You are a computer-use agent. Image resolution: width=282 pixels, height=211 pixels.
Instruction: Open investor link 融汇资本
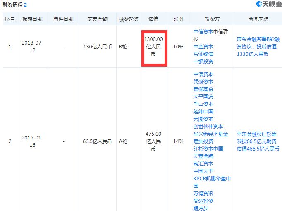coord(203,164)
